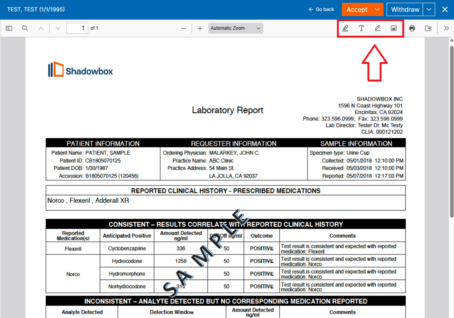Image resolution: width=454 pixels, height=318 pixels.
Task: Click patient name header TEST, TEST (1/1/1995)
Action: point(36,9)
